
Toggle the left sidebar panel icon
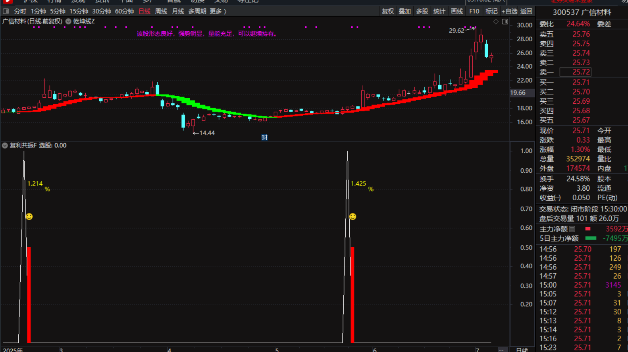[x=6, y=11]
